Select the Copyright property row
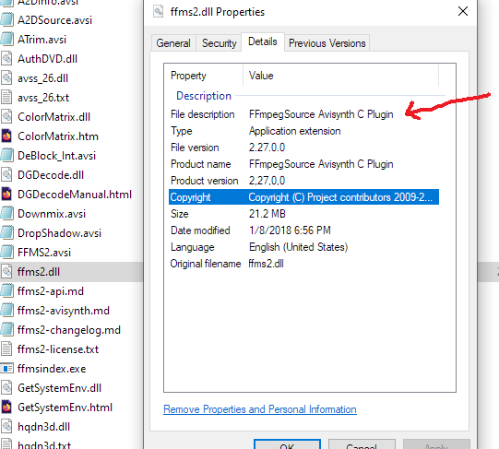499x449 pixels. (x=303, y=197)
